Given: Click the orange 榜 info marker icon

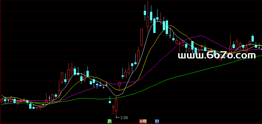Looking at the screenshot, I should coord(145,121).
